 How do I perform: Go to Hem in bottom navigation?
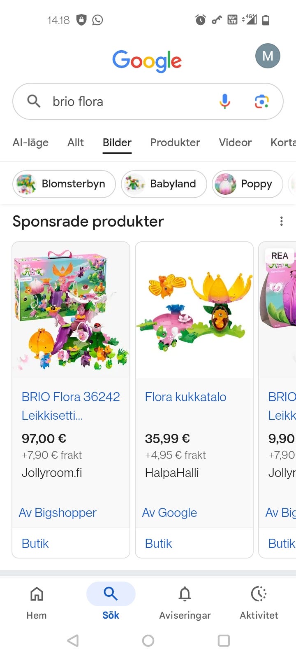coord(37,603)
